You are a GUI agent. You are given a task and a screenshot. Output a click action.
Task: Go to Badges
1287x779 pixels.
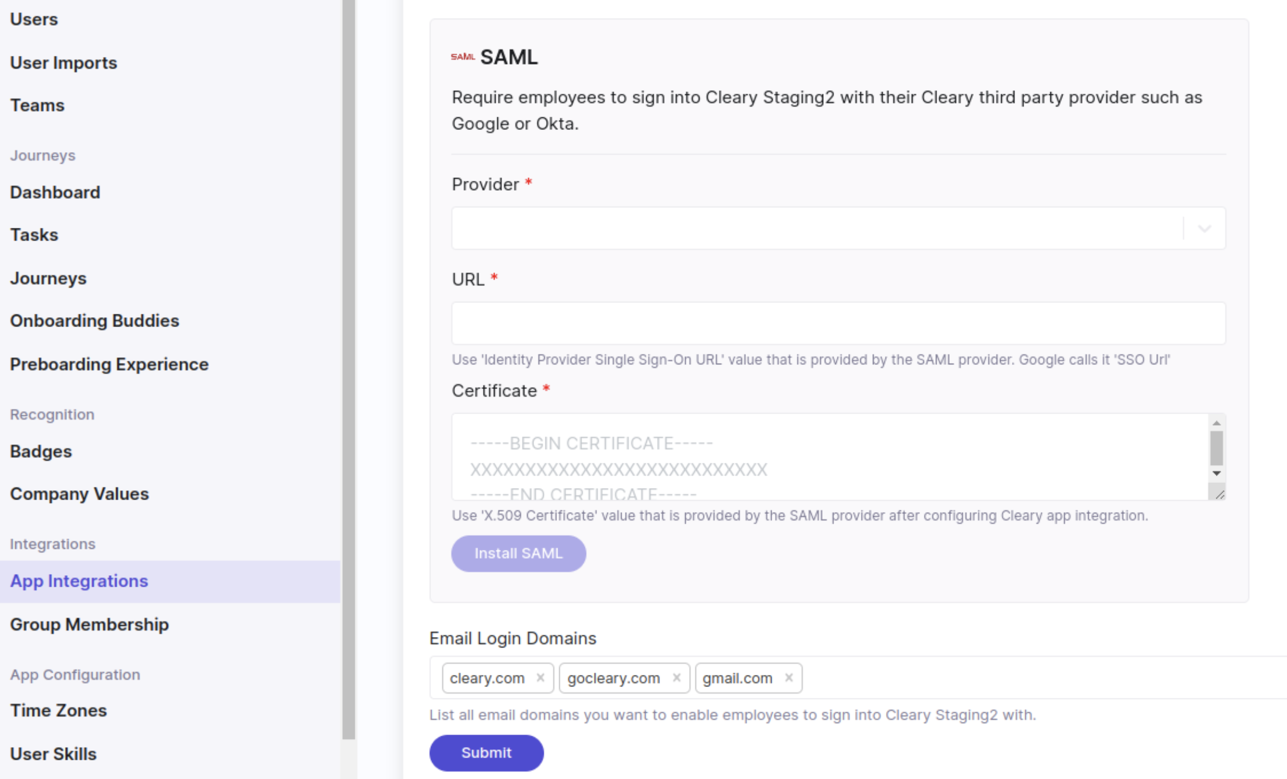tap(41, 451)
